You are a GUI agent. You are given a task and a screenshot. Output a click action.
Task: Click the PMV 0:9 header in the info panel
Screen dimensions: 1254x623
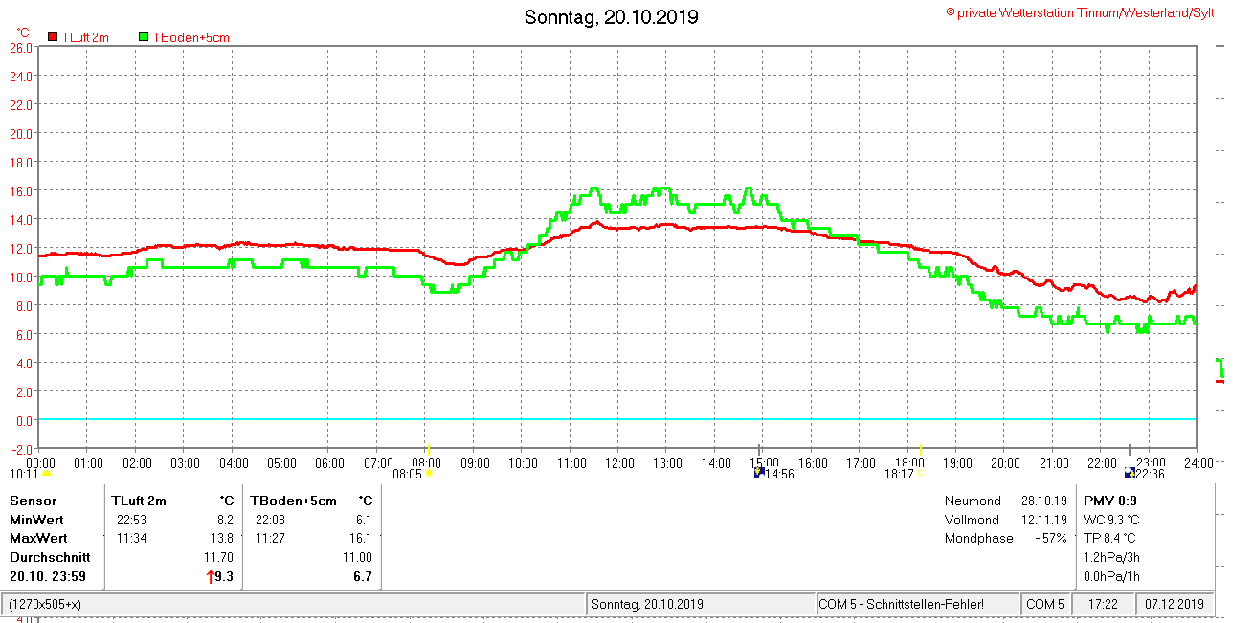pos(1110,501)
